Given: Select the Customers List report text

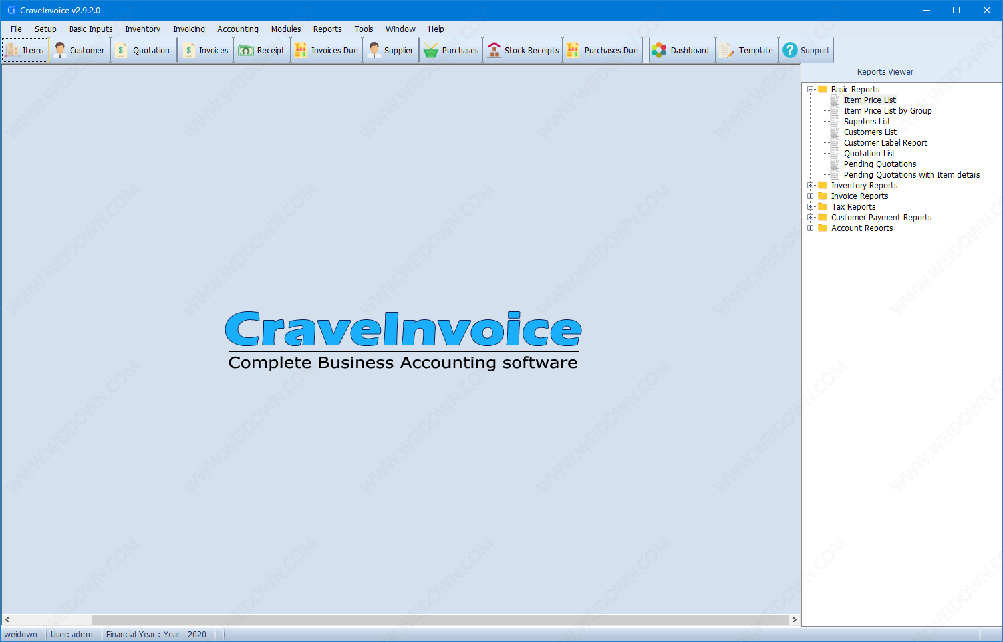Looking at the screenshot, I should (870, 132).
